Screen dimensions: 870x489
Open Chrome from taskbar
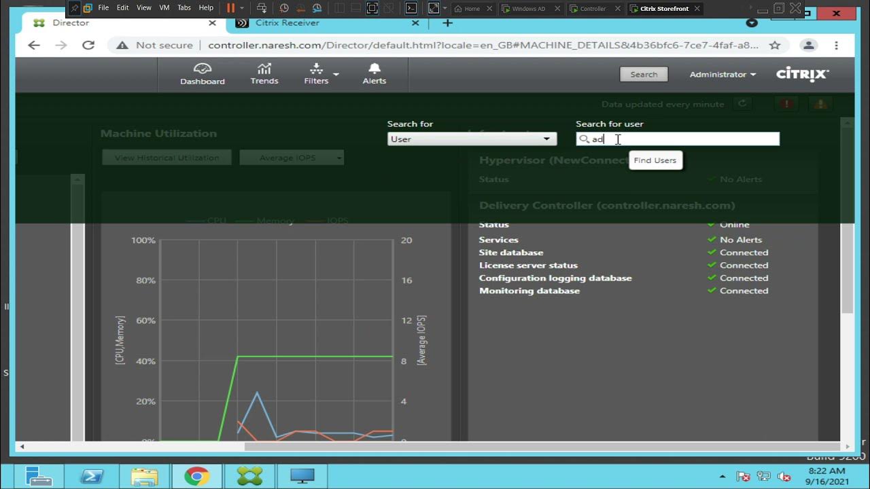coord(196,477)
